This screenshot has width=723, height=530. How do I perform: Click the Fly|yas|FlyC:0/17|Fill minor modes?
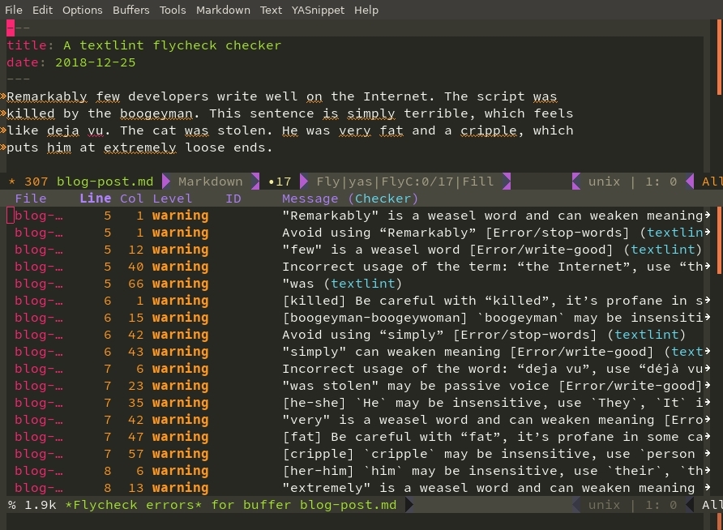point(404,182)
